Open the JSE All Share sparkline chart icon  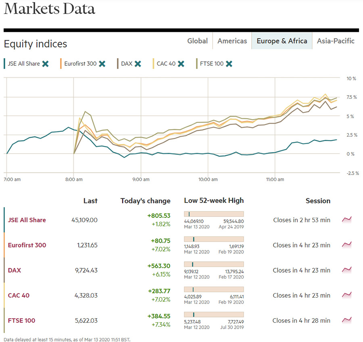(x=347, y=219)
